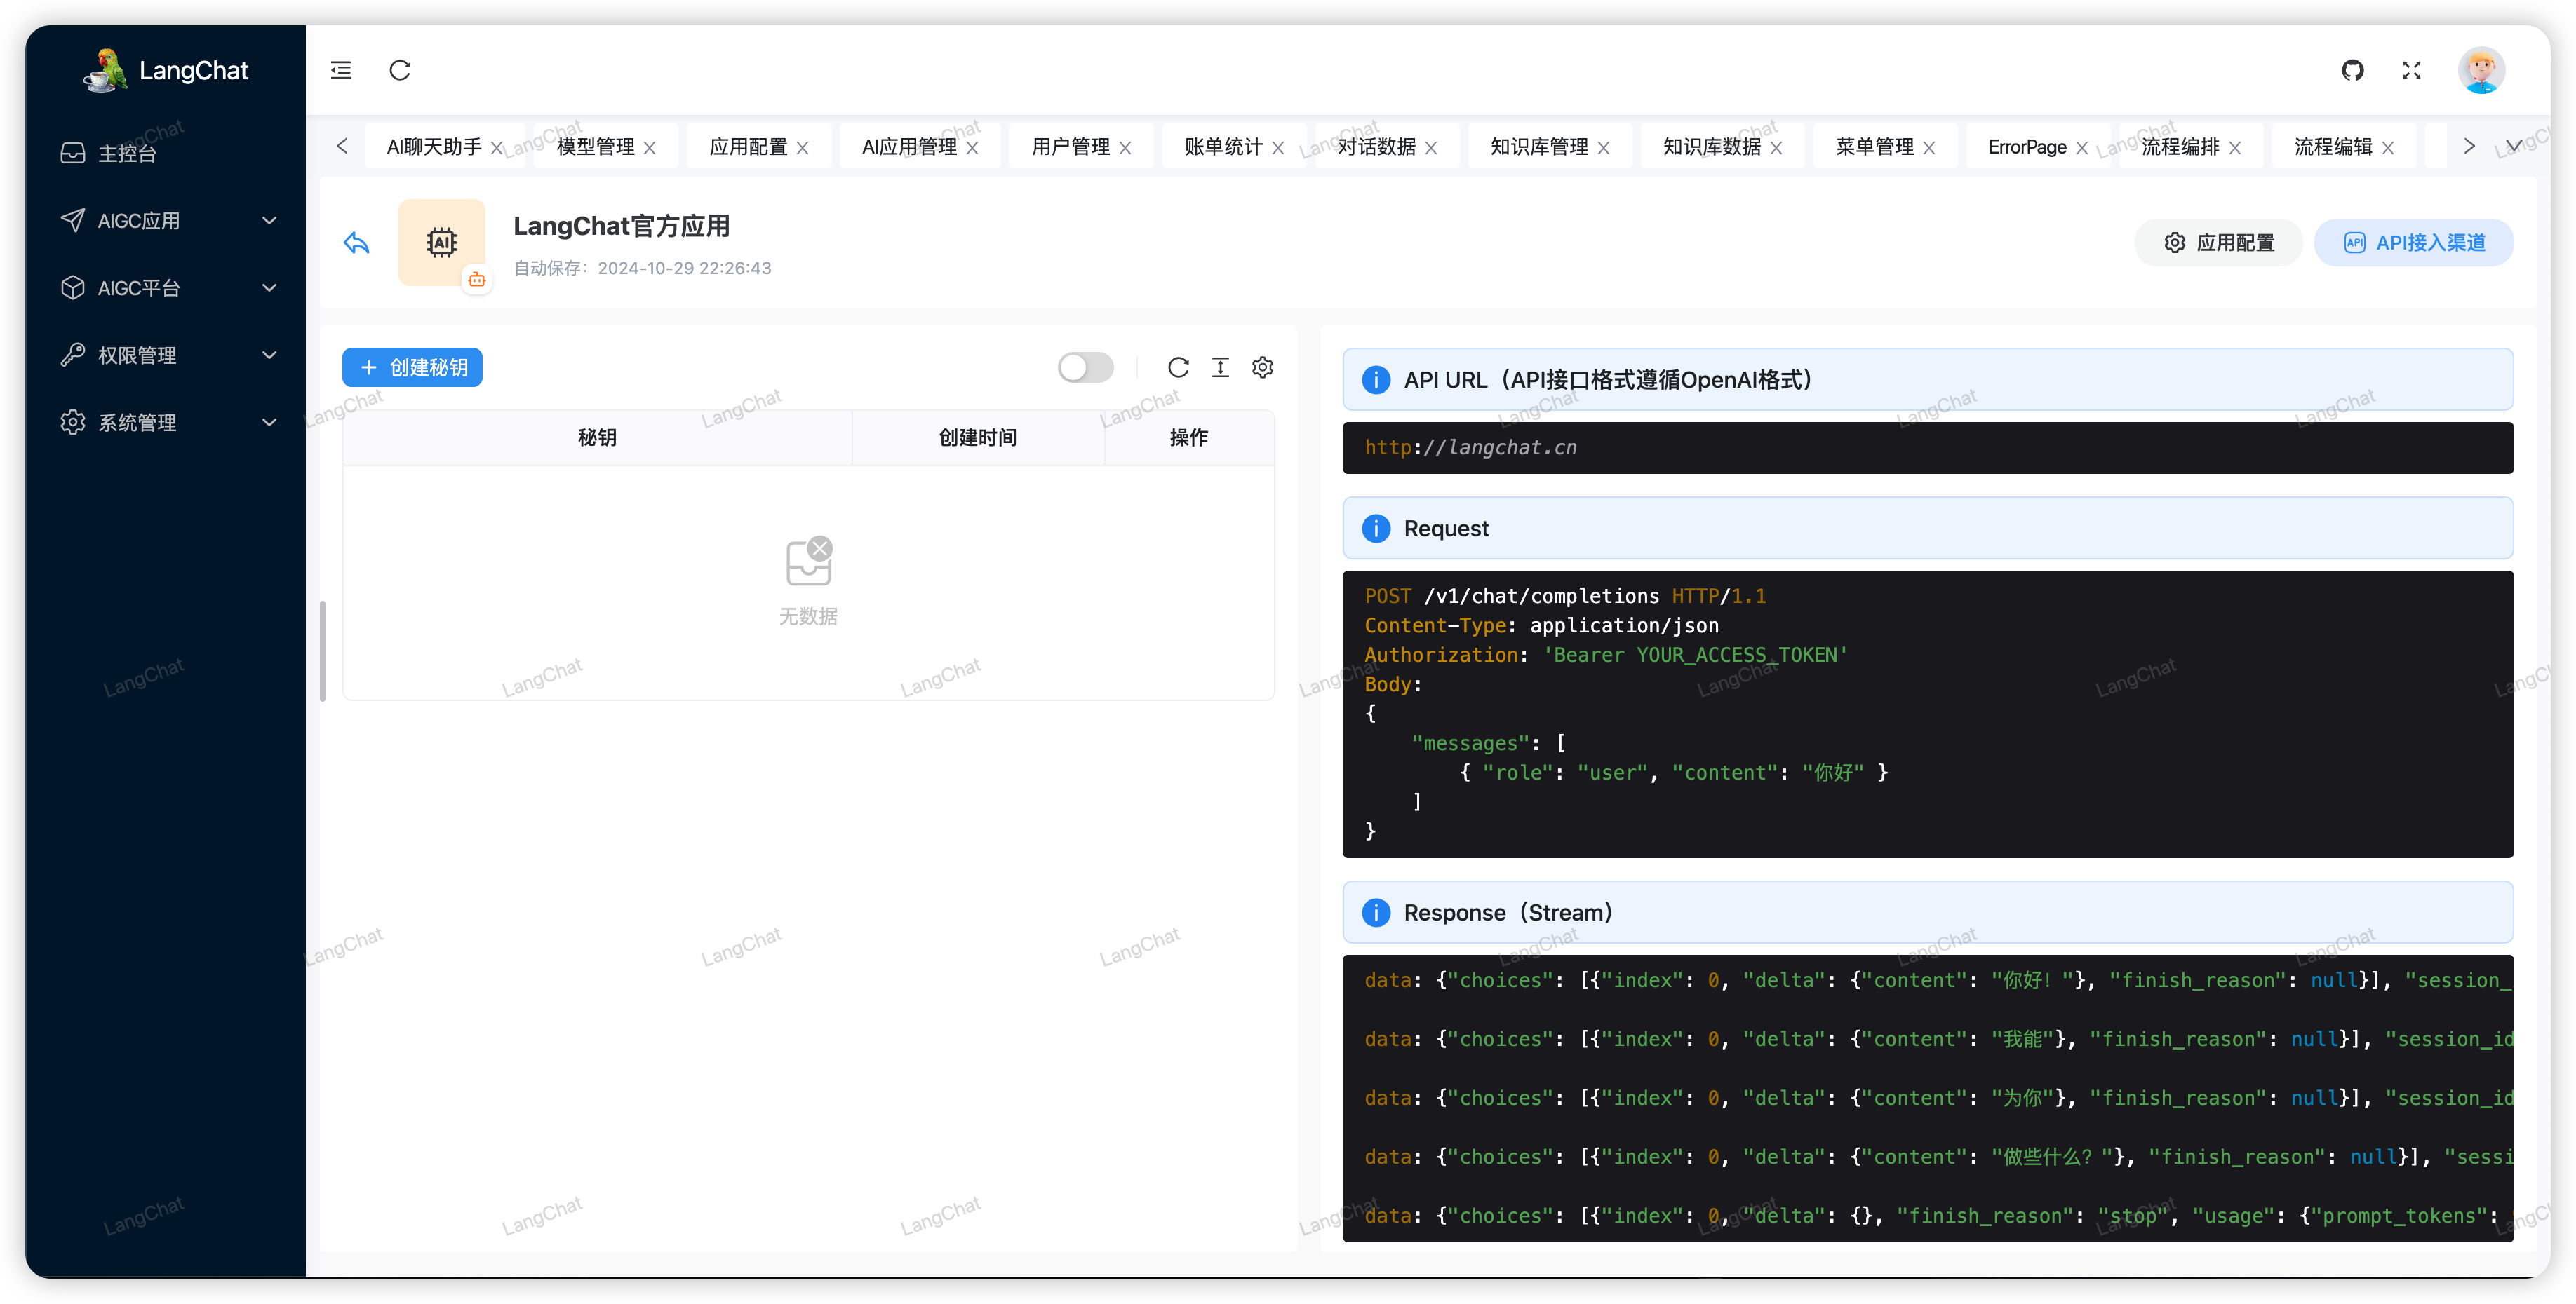Click the AI chip application icon
The width and height of the screenshot is (2576, 1304).
pyautogui.click(x=442, y=242)
